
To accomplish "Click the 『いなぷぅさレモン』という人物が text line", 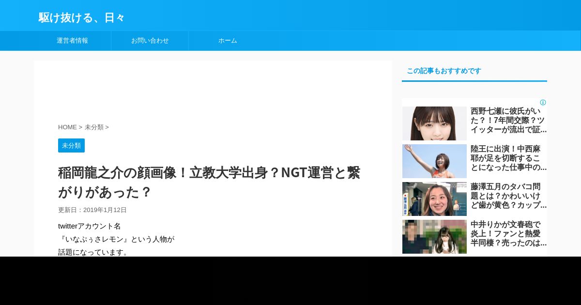I will 116,239.
